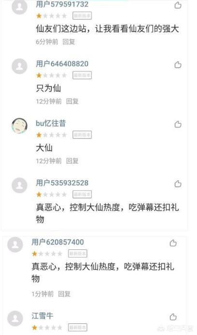Reply to the 6分钟前 review
Viewport: 197px width, 335px height.
click(69, 42)
